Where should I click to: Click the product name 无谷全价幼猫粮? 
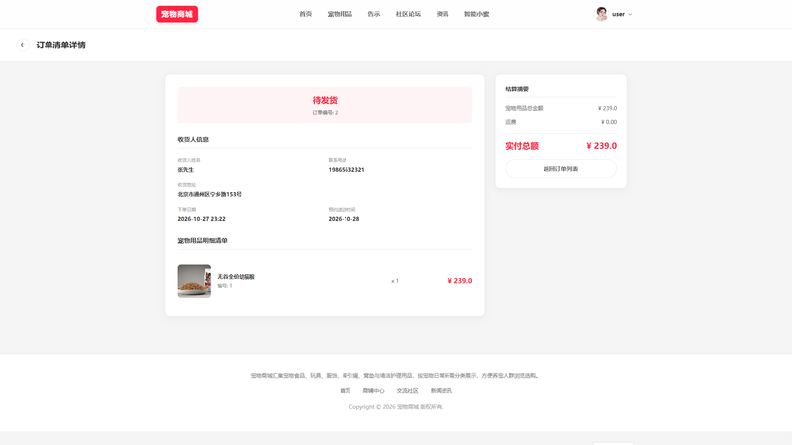point(236,277)
